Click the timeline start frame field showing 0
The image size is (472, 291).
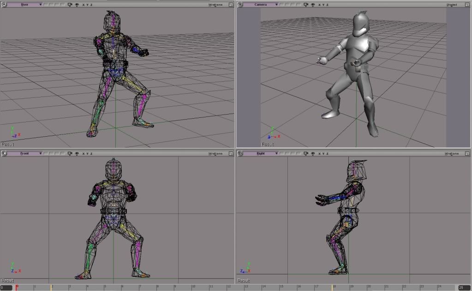point(6,288)
